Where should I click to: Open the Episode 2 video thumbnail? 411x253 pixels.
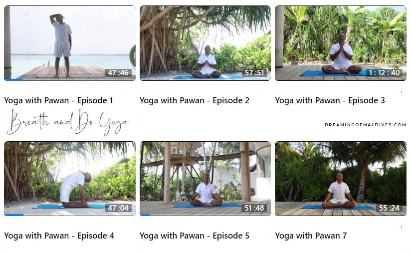pos(205,43)
